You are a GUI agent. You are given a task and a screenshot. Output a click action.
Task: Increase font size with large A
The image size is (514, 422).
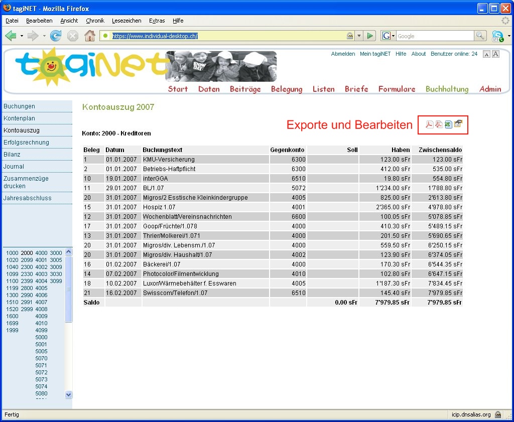click(x=495, y=54)
